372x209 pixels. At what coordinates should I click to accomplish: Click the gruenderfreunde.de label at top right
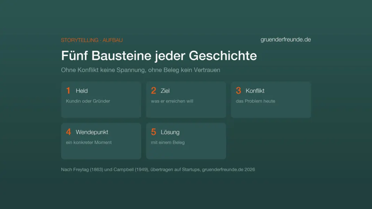click(x=286, y=40)
